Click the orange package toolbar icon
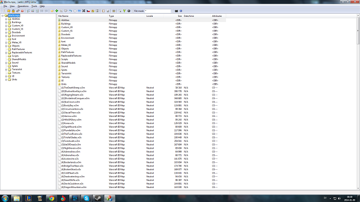The image size is (360, 202). pos(93,11)
